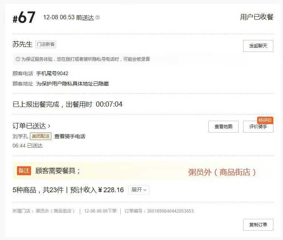283x240 pixels.
Task: Click the rider name 刘学孔
Action: (x=20, y=136)
